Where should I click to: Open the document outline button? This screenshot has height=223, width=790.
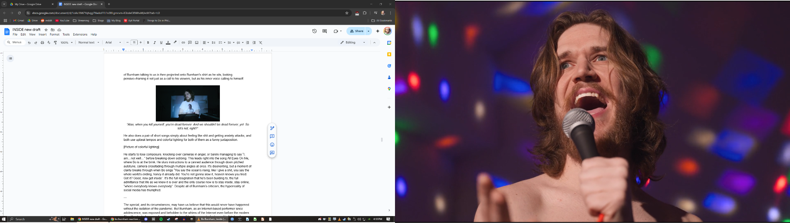pos(10,59)
